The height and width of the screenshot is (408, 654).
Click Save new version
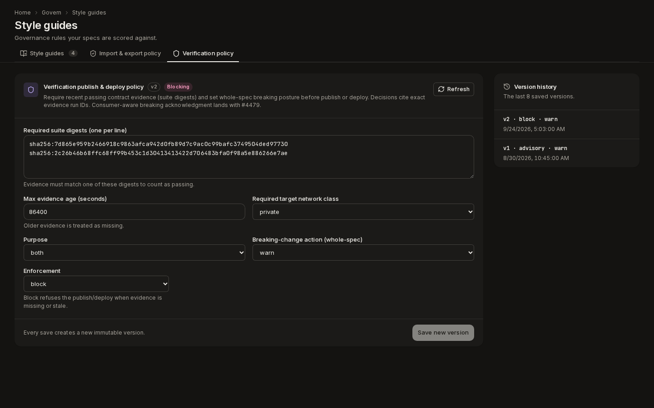pyautogui.click(x=443, y=333)
